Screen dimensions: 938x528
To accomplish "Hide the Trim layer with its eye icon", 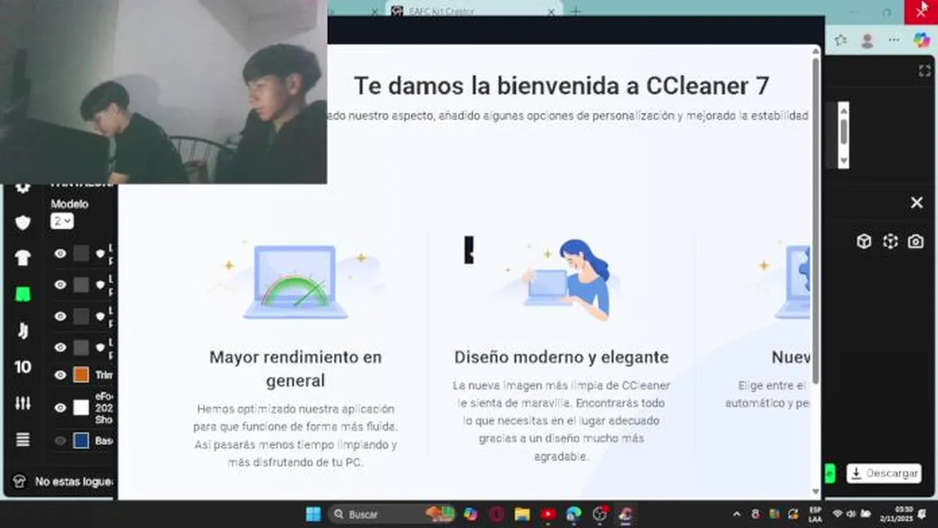I will coord(60,375).
